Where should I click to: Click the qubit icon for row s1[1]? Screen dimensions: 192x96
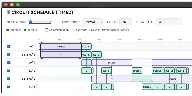(8, 71)
